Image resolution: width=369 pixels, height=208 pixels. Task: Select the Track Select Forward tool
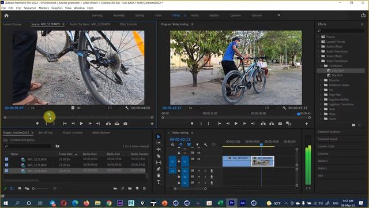(x=159, y=143)
